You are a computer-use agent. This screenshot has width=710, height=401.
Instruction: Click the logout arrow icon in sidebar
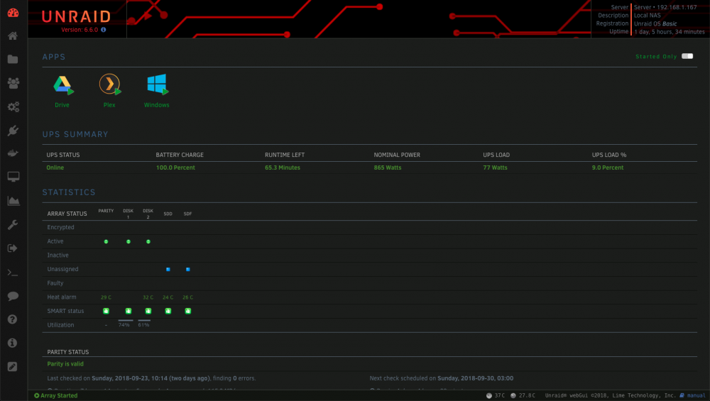coord(13,248)
